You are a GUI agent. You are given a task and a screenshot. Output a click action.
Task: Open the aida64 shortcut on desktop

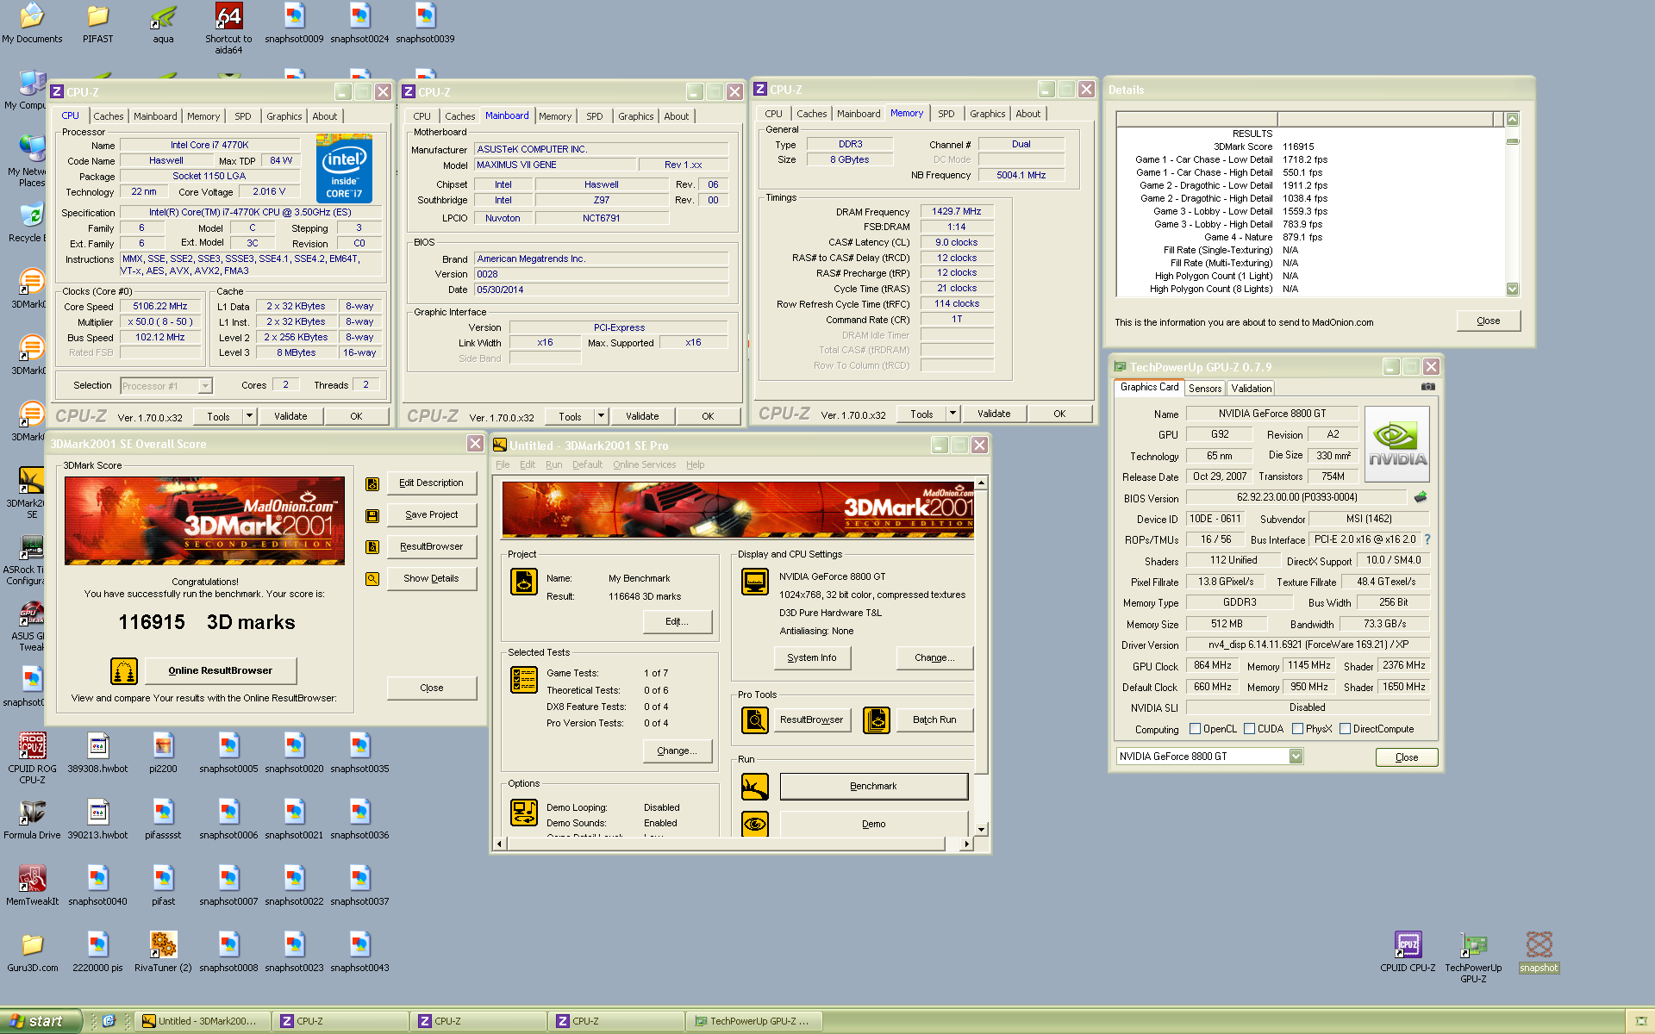(228, 28)
